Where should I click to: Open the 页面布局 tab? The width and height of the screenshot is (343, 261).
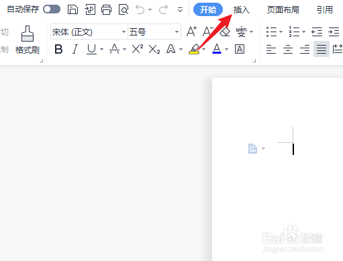(x=283, y=9)
